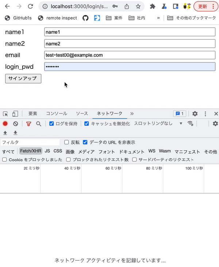219x267 pixels.
Task: Open the 社内 bookmark folder
Action: (x=137, y=18)
